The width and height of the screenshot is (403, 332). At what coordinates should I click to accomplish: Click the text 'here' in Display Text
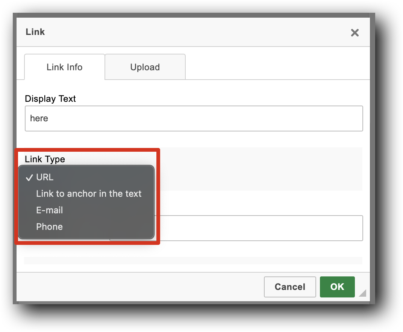[x=39, y=118]
